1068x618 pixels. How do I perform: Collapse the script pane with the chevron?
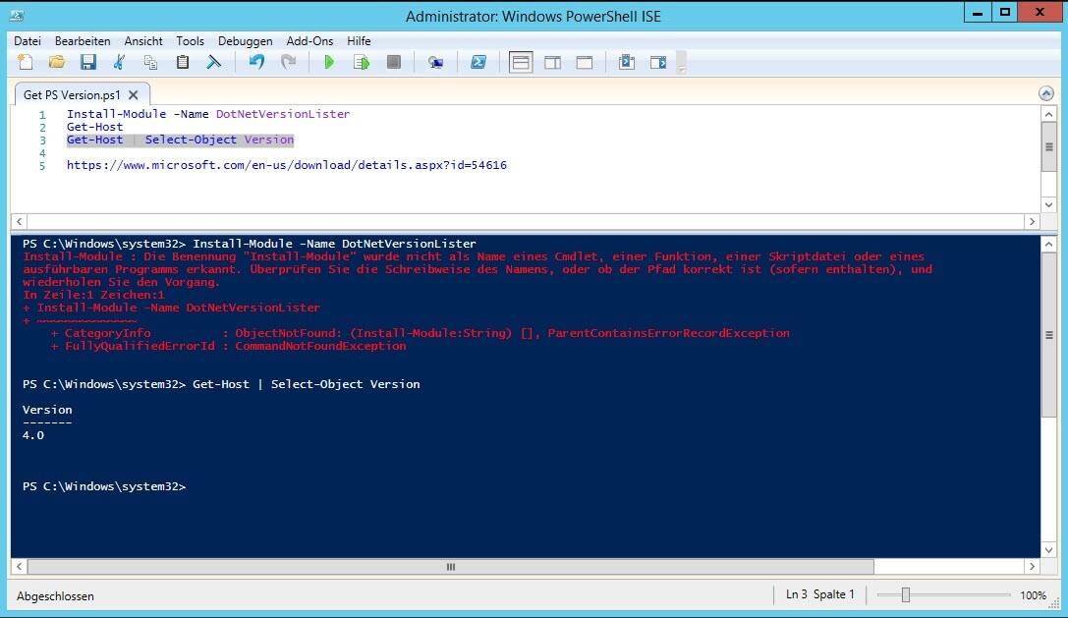1046,93
